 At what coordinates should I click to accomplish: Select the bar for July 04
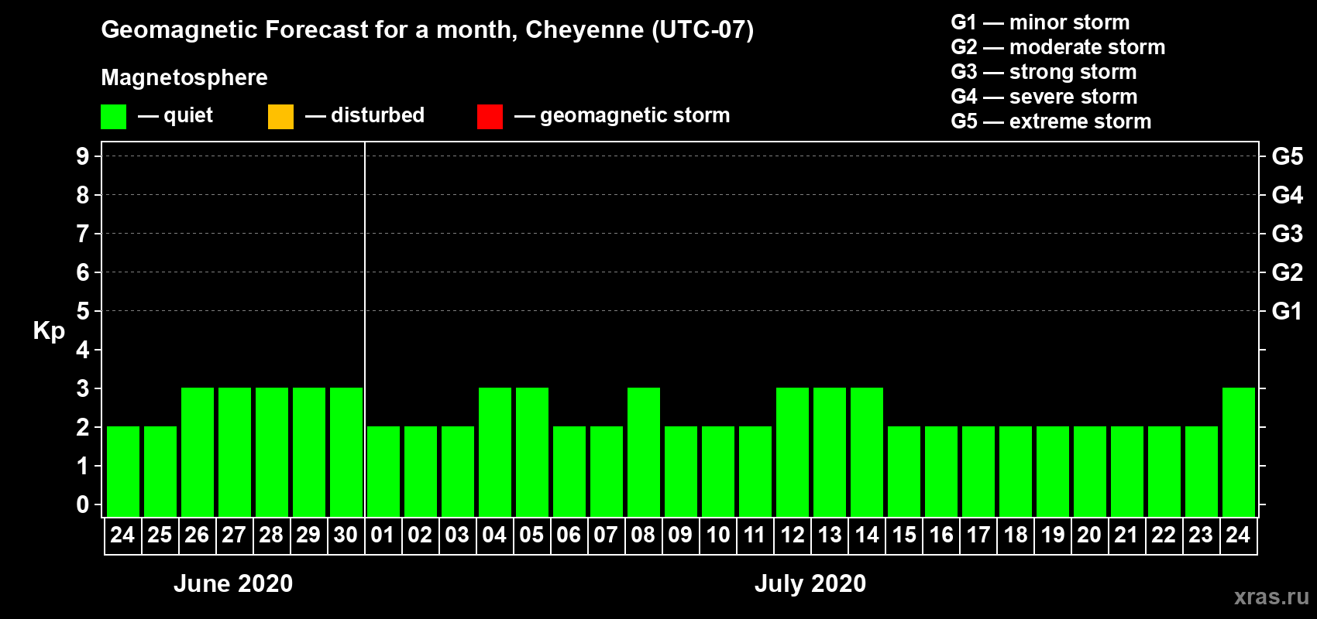(x=495, y=452)
